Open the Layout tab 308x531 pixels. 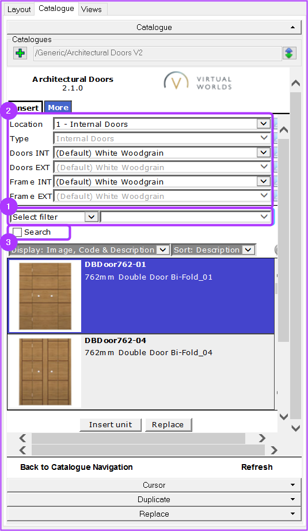coord(19,9)
